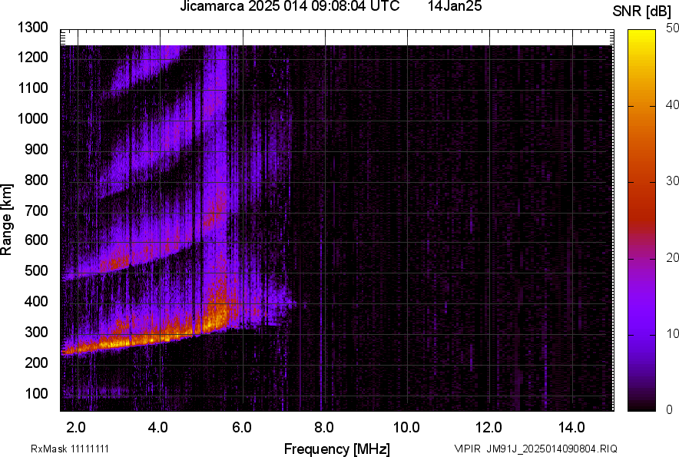Image resolution: width=679 pixels, height=457 pixels.
Task: Click the 'Frequency [MHz]' axis label
Action: click(337, 449)
